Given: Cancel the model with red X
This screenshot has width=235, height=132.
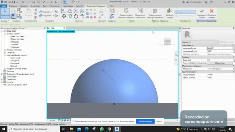Looking at the screenshot, I should 211,13.
